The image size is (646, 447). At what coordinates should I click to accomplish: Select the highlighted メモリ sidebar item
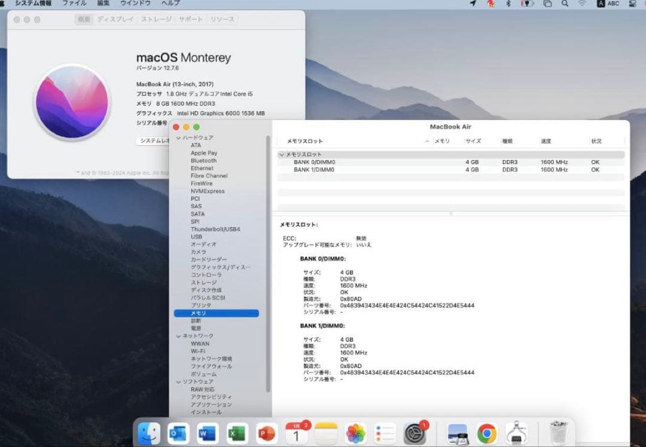[217, 313]
